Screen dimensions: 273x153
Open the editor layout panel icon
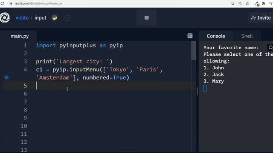point(190,36)
